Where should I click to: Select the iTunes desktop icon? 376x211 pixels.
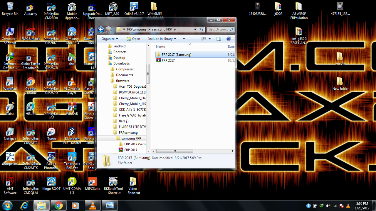51,134
